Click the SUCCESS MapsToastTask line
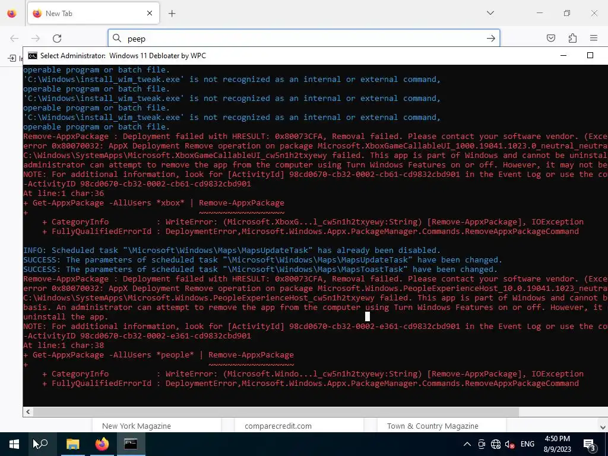Screen dimensions: 608x456 click(261, 270)
